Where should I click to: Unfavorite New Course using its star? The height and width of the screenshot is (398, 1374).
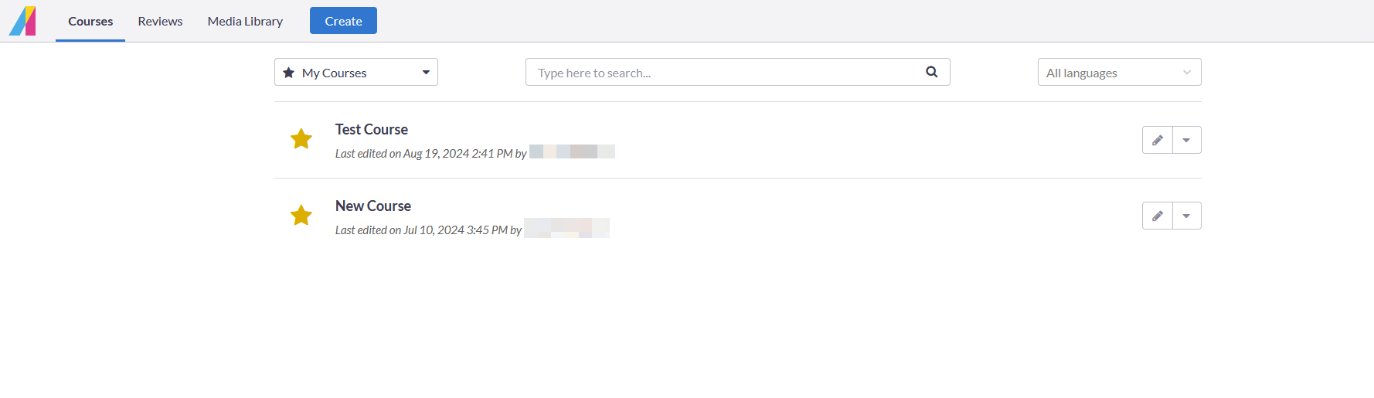point(301,216)
